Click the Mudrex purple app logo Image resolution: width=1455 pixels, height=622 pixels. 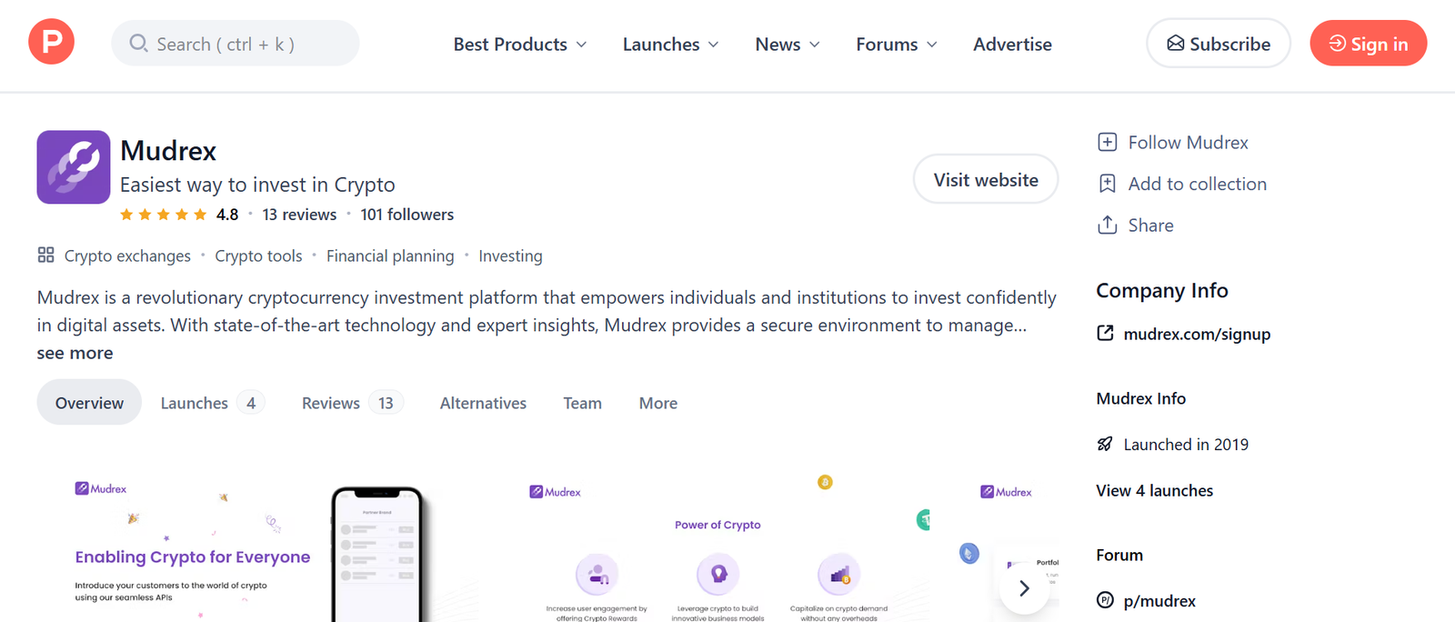[x=73, y=167]
